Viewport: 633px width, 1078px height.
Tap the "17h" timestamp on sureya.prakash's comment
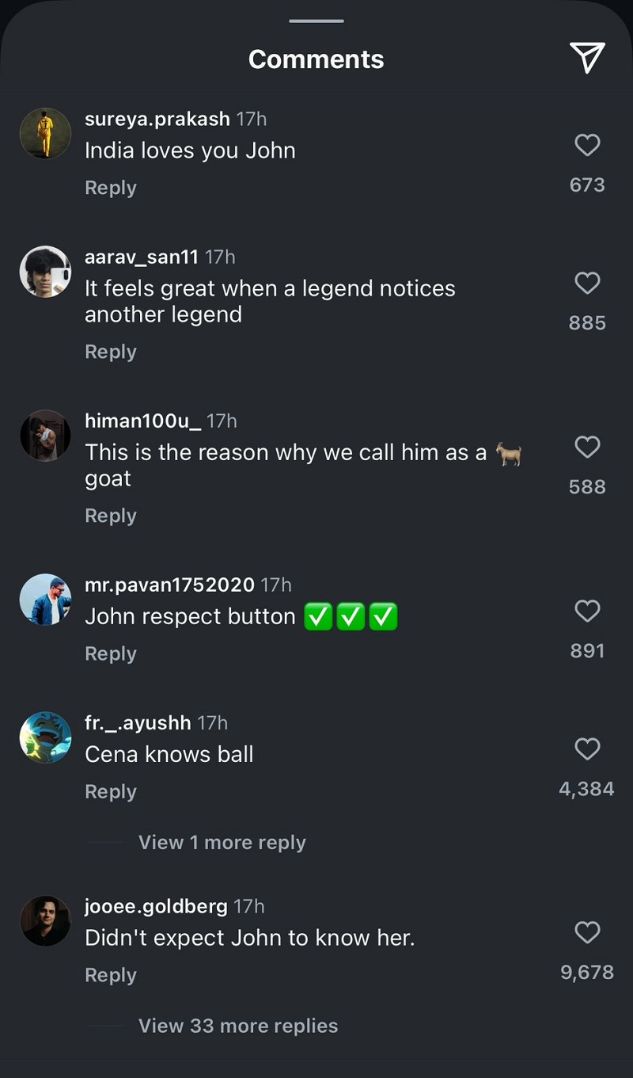click(x=251, y=119)
